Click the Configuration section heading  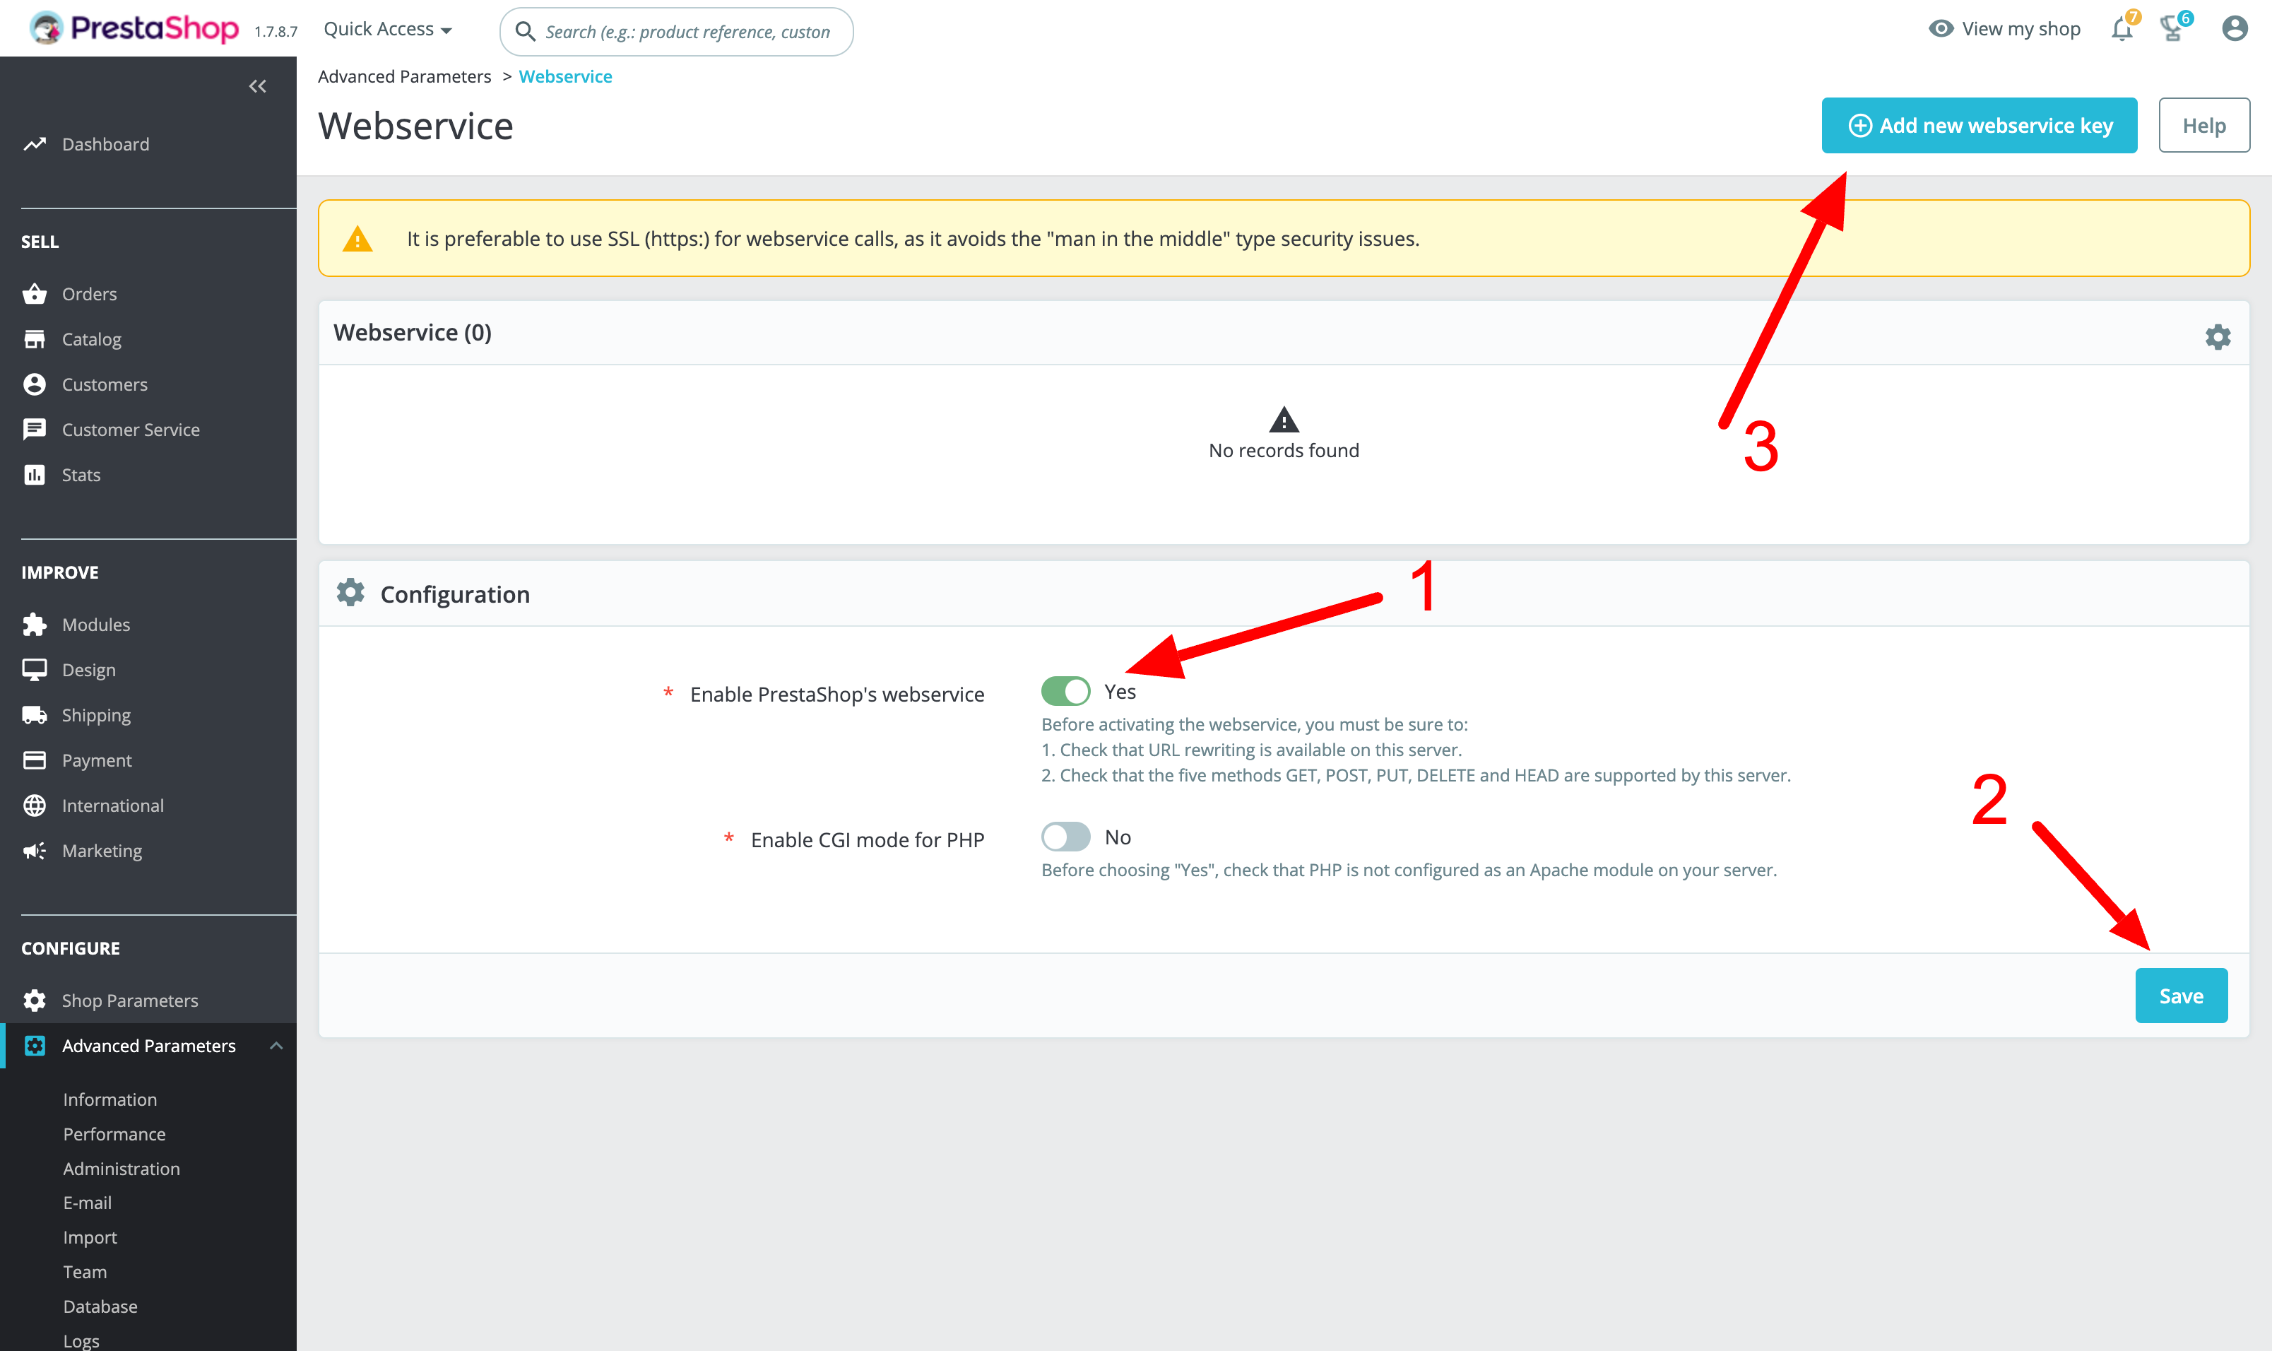point(455,594)
